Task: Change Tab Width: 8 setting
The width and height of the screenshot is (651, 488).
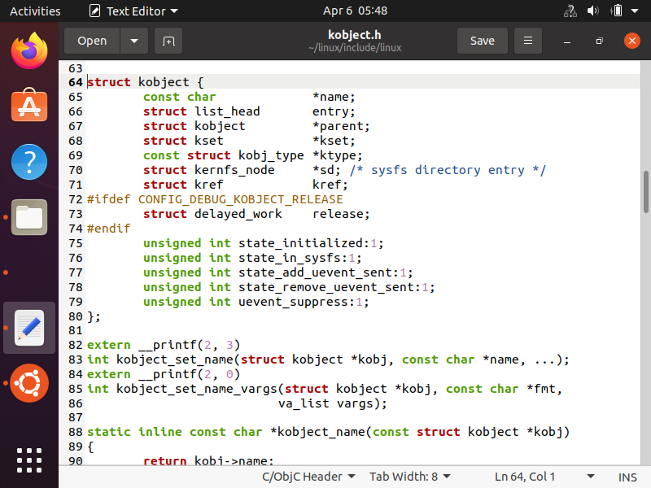Action: [409, 477]
